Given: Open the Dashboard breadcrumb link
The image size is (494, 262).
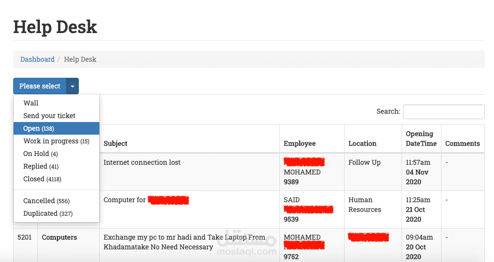Looking at the screenshot, I should point(37,59).
